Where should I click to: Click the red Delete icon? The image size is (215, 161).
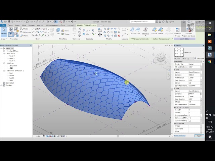tap(119, 36)
